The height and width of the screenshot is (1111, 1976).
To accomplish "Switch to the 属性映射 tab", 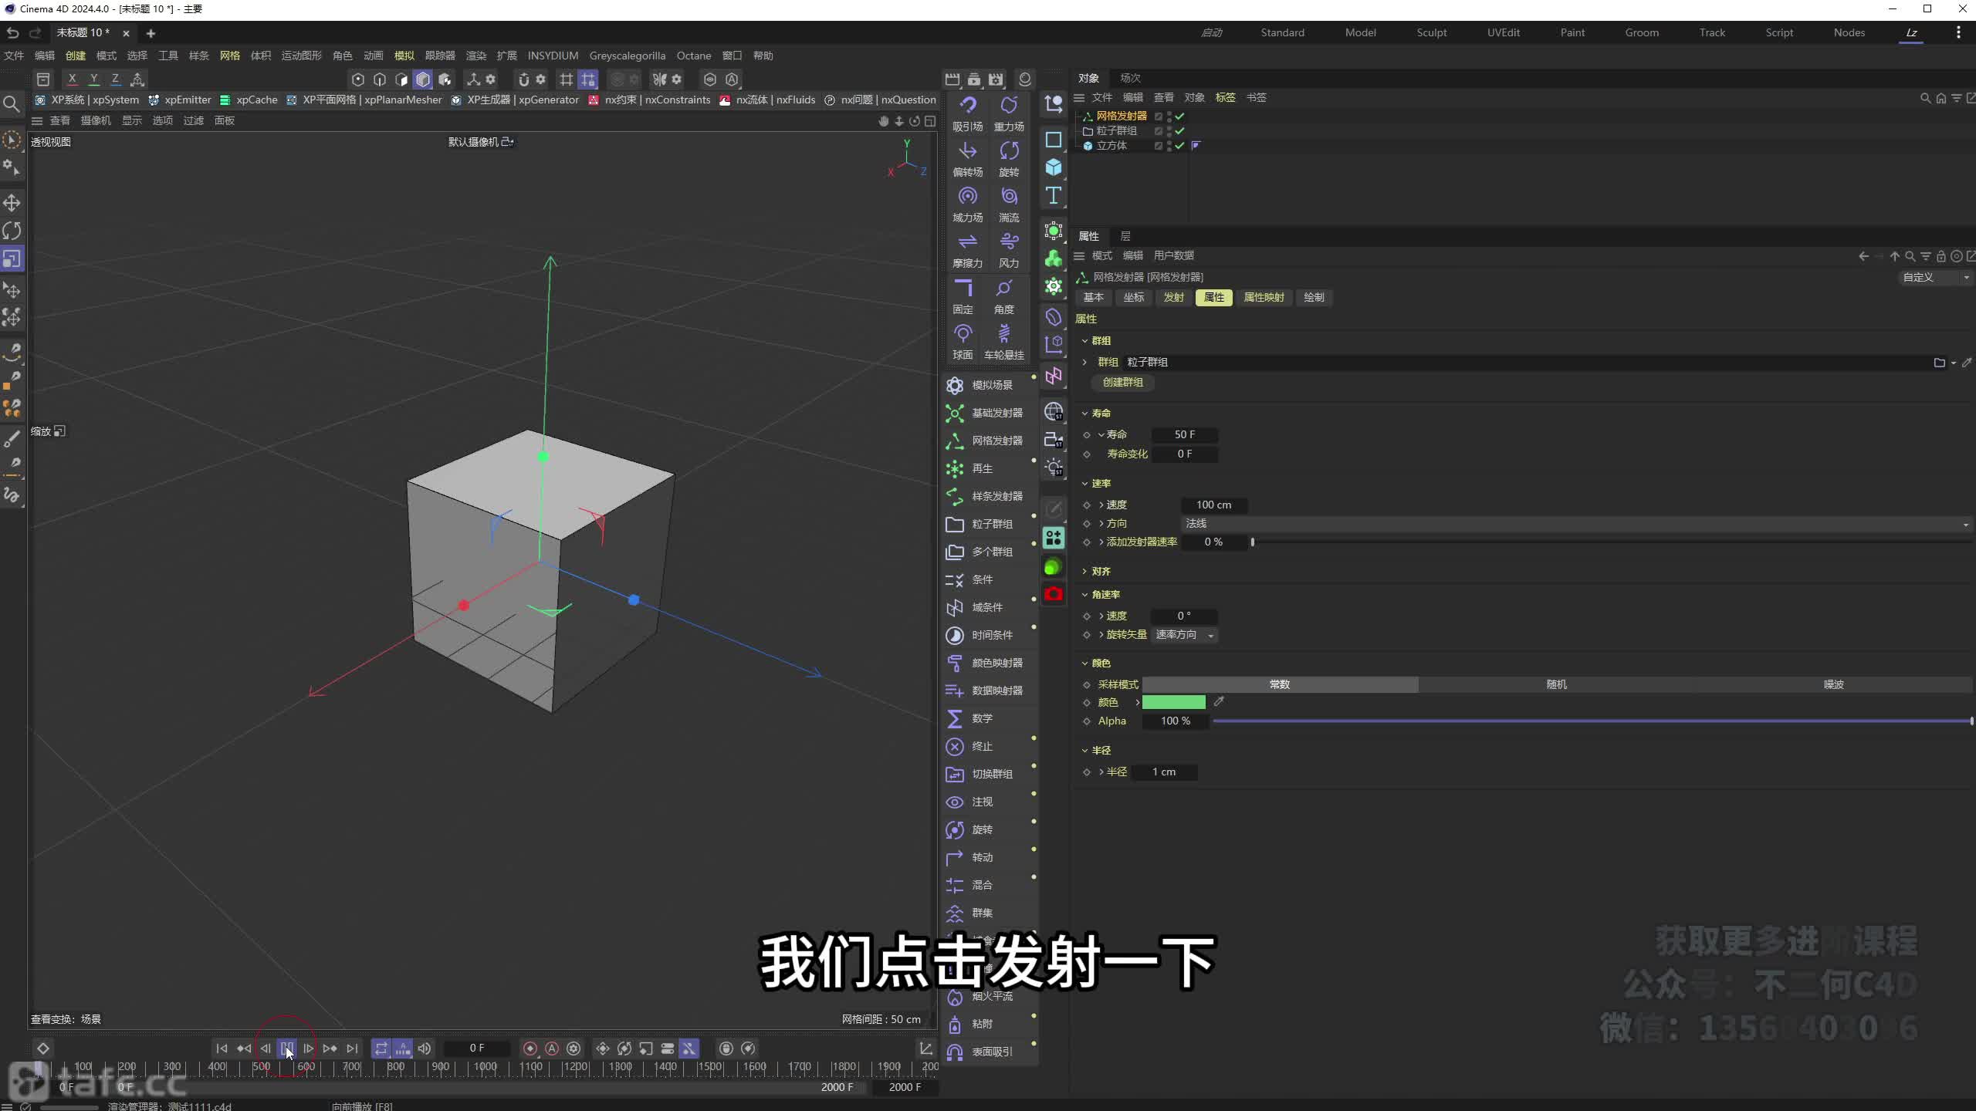I will 1264,297.
